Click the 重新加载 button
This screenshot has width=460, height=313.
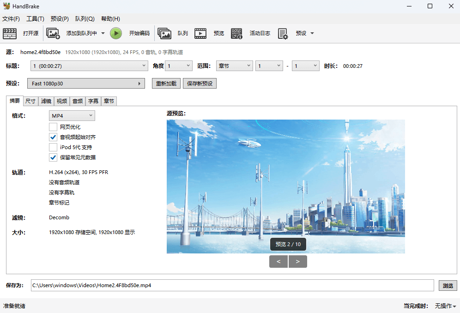tap(166, 83)
